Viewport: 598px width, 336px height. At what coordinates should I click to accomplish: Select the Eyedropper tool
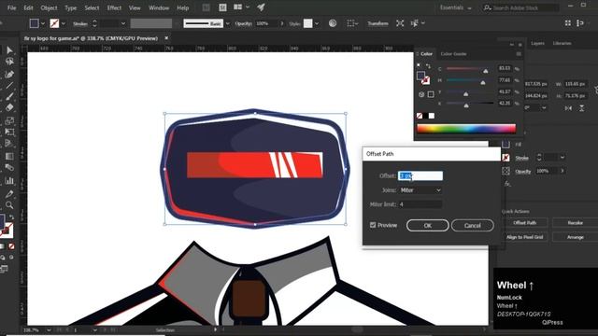9,194
